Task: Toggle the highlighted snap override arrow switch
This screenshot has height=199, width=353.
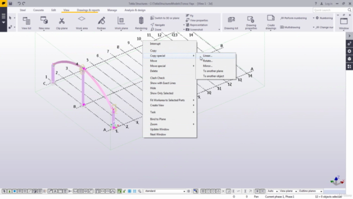Action: 195,191
